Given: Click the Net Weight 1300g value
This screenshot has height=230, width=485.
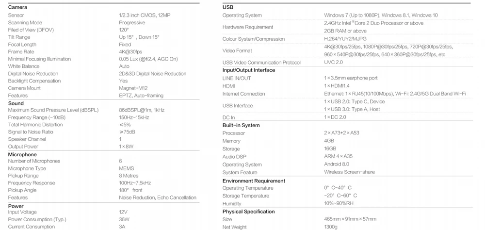Looking at the screenshot, I should [331, 227].
